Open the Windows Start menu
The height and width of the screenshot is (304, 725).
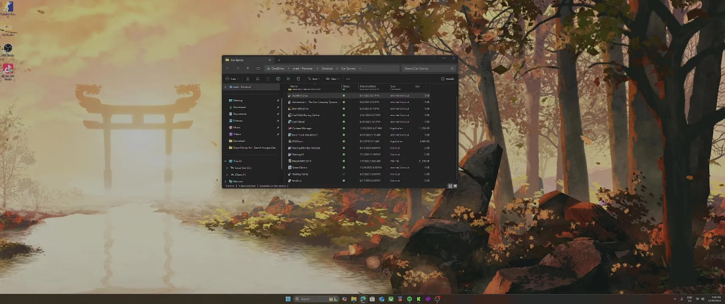tap(288, 299)
